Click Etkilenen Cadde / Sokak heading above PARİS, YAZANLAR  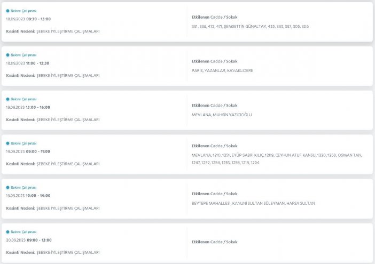tap(214, 61)
